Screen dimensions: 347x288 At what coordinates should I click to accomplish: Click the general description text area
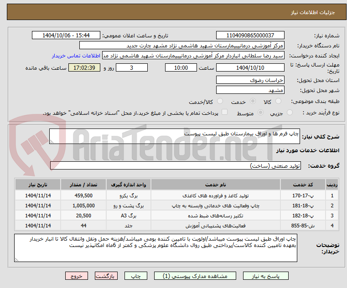174,136
